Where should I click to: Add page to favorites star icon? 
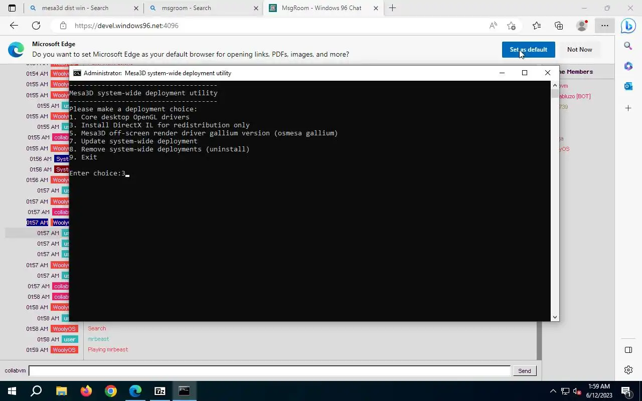(511, 26)
